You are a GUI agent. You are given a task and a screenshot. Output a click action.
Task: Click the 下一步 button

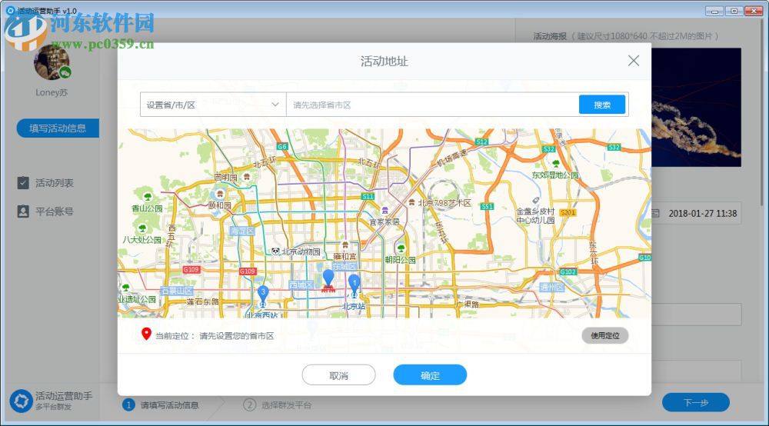695,402
